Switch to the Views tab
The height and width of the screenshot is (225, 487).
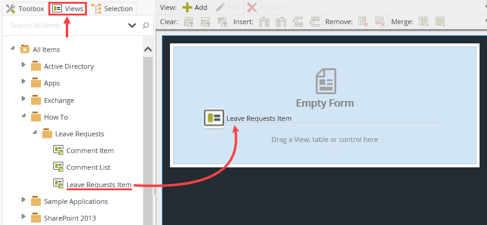click(x=68, y=9)
